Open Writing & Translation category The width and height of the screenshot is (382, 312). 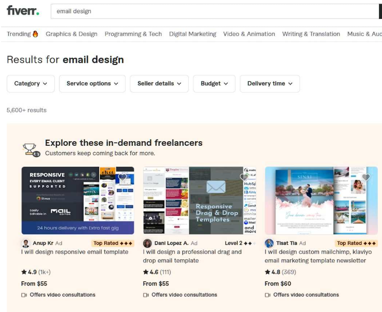[311, 34]
